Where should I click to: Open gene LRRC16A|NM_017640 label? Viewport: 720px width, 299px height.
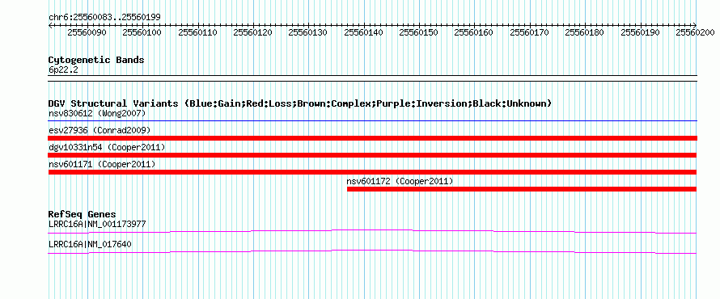[x=90, y=244]
